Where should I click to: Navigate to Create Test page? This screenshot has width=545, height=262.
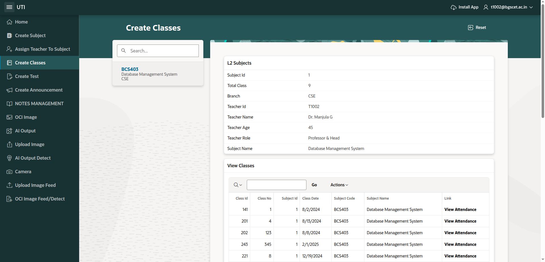pos(27,76)
